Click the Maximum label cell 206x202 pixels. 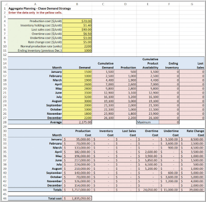148,122
